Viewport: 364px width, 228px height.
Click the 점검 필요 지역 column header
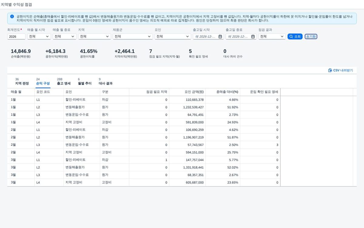[x=149, y=92]
